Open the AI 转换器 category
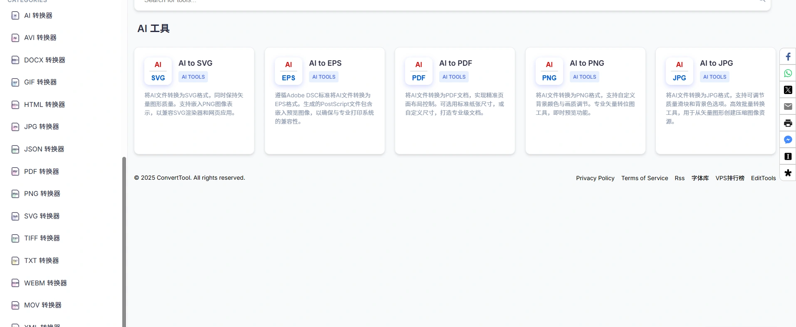Screen dimensions: 796x327 [38, 16]
